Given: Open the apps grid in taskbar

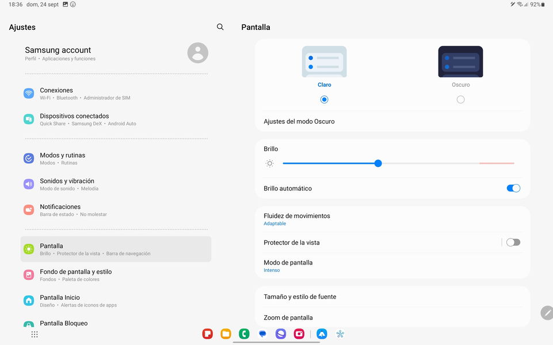Looking at the screenshot, I should [x=34, y=334].
